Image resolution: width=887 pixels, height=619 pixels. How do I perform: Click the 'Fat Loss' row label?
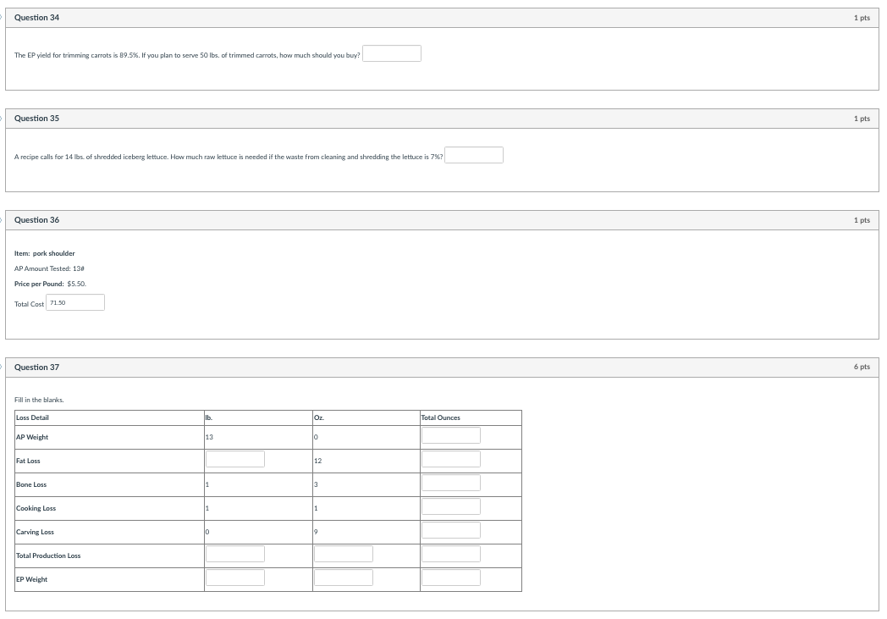[28, 461]
